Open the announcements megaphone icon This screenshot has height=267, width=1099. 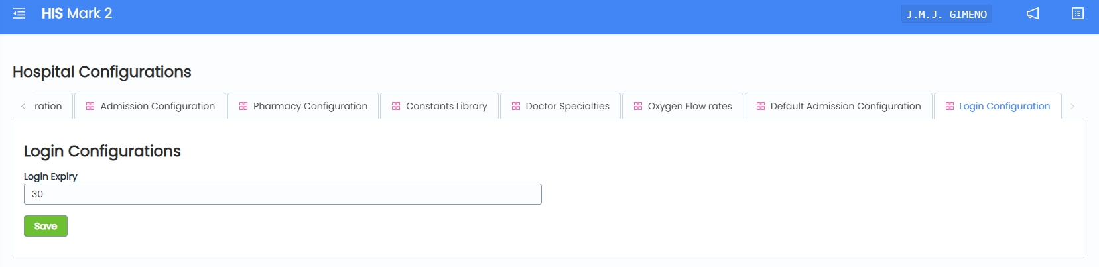click(x=1033, y=13)
